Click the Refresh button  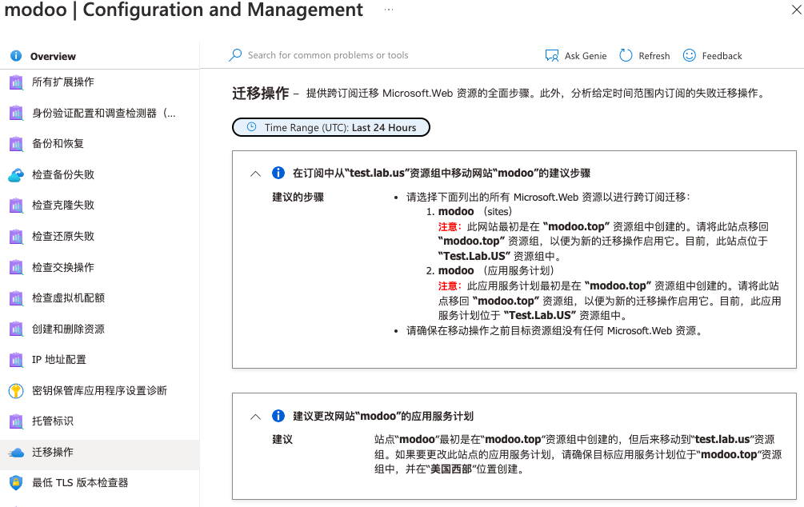645,55
